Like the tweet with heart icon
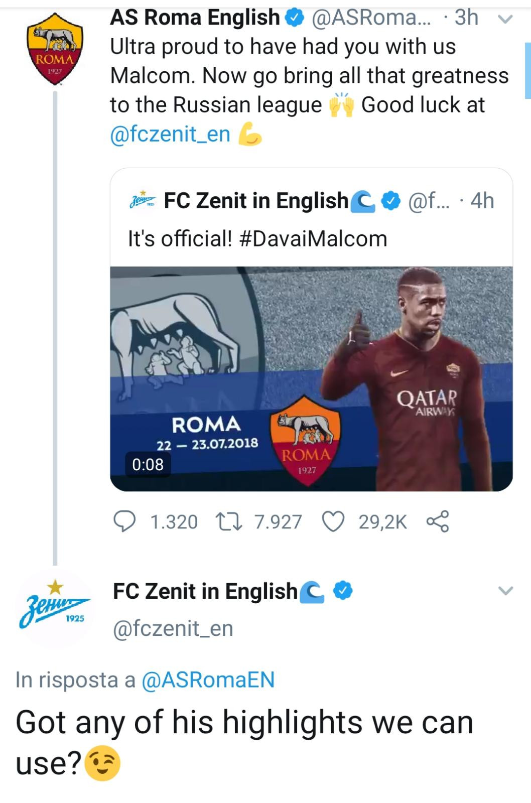This screenshot has height=803, width=531. (333, 522)
